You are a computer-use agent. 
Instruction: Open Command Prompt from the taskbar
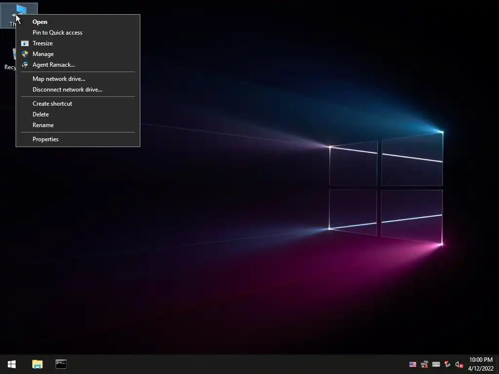point(61,364)
